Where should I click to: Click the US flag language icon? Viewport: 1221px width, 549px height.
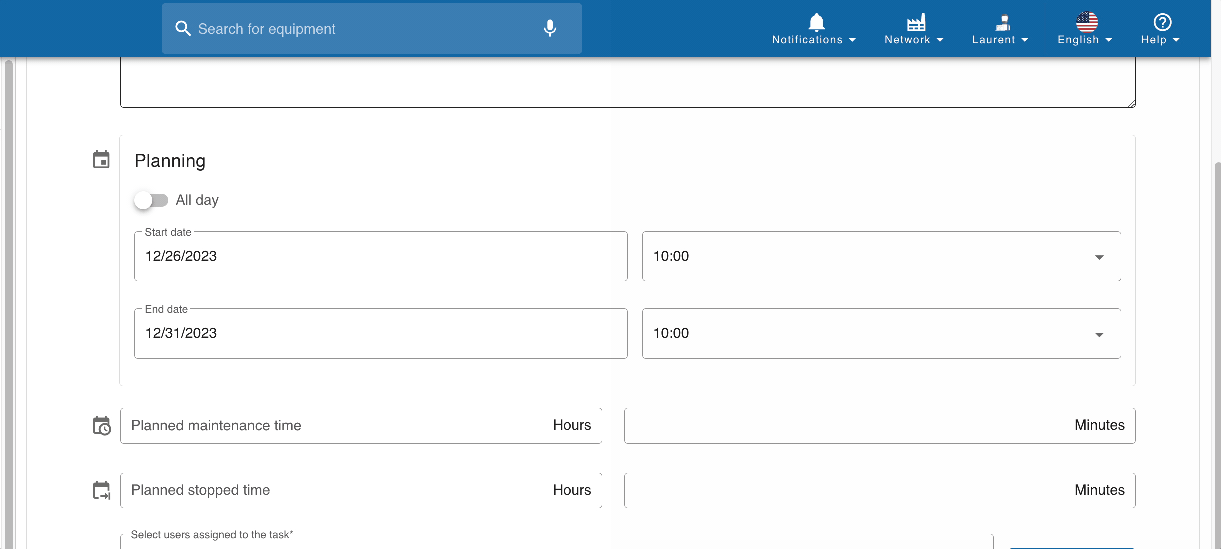1087,22
